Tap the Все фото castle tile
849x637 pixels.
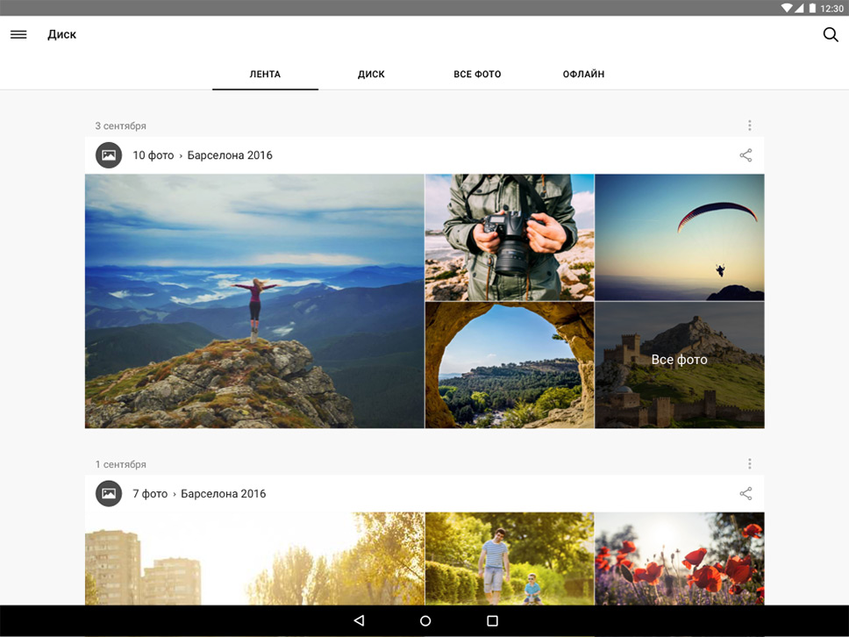pos(680,365)
